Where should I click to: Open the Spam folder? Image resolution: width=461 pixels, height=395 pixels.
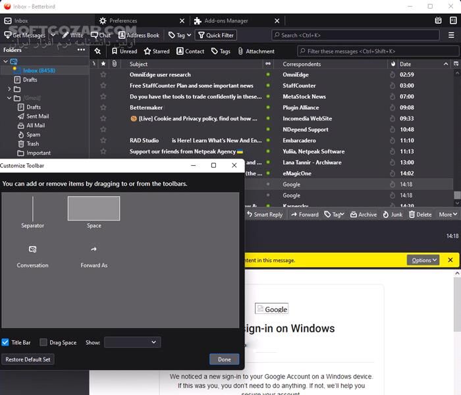[x=33, y=134]
